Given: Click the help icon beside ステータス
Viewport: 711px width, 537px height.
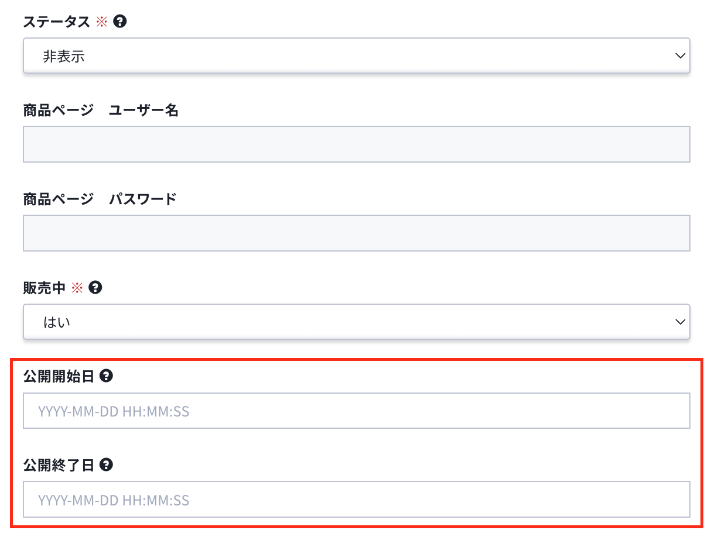Looking at the screenshot, I should [x=120, y=22].
